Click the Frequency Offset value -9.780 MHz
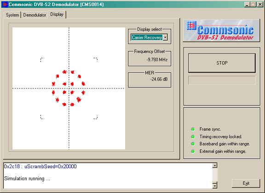The height and width of the screenshot is (193, 265). 157,60
